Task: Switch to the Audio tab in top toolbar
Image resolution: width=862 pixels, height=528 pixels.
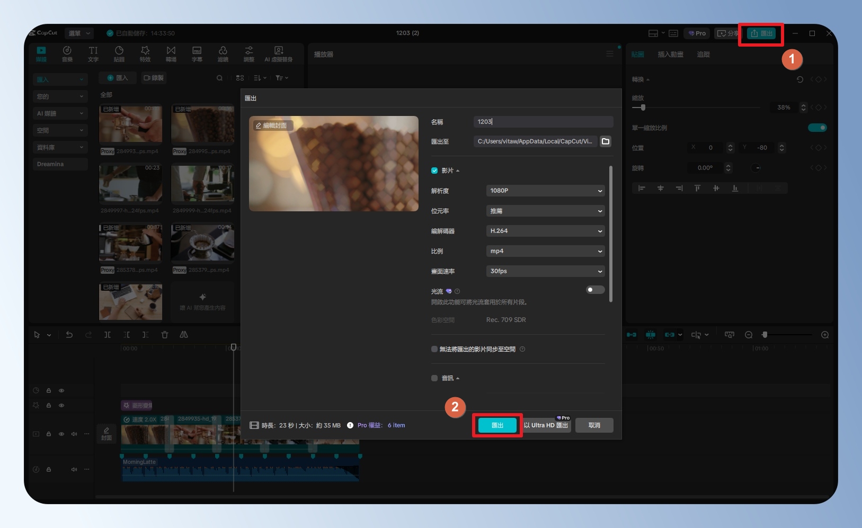Action: click(x=67, y=53)
